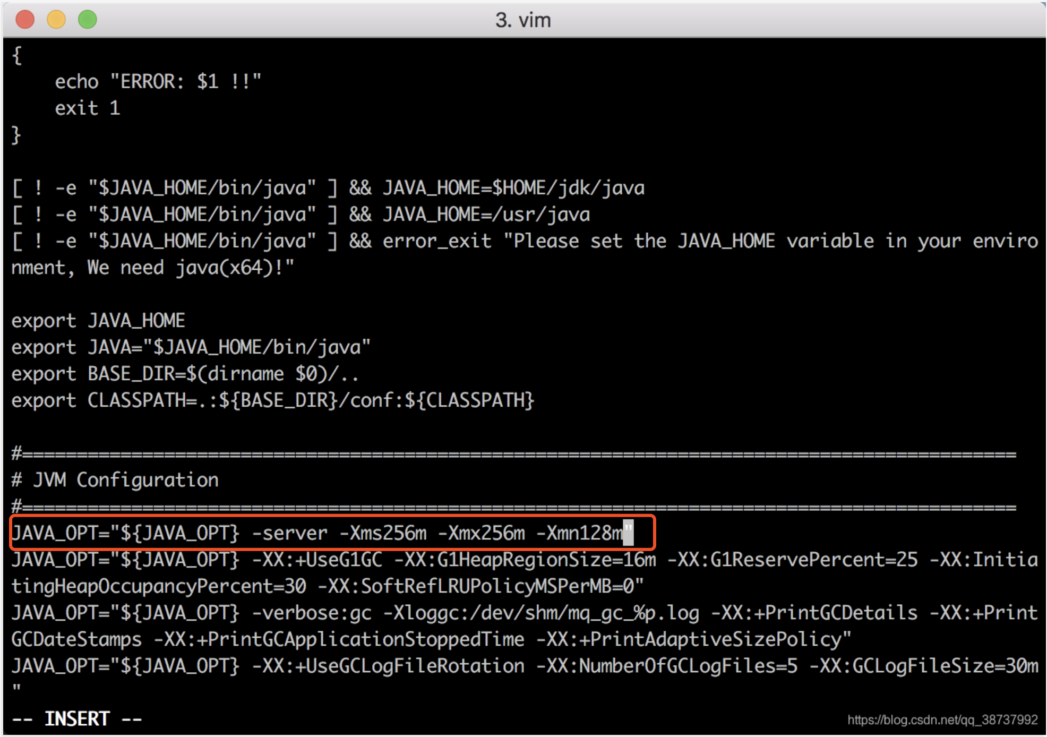Click the line setting JAVA_HOME=/usr/java
This screenshot has width=1047, height=737.
click(301, 215)
